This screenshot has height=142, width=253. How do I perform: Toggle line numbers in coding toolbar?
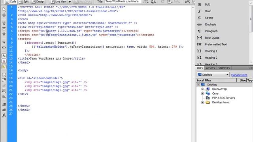point(4,56)
